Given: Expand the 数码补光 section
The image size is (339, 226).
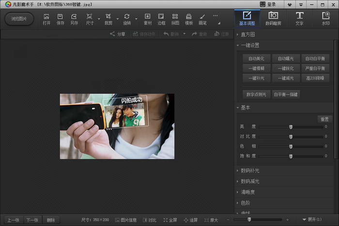Looking at the screenshot, I should [250, 170].
